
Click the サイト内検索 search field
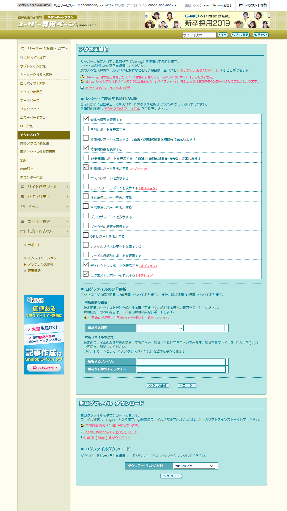tap(199, 35)
